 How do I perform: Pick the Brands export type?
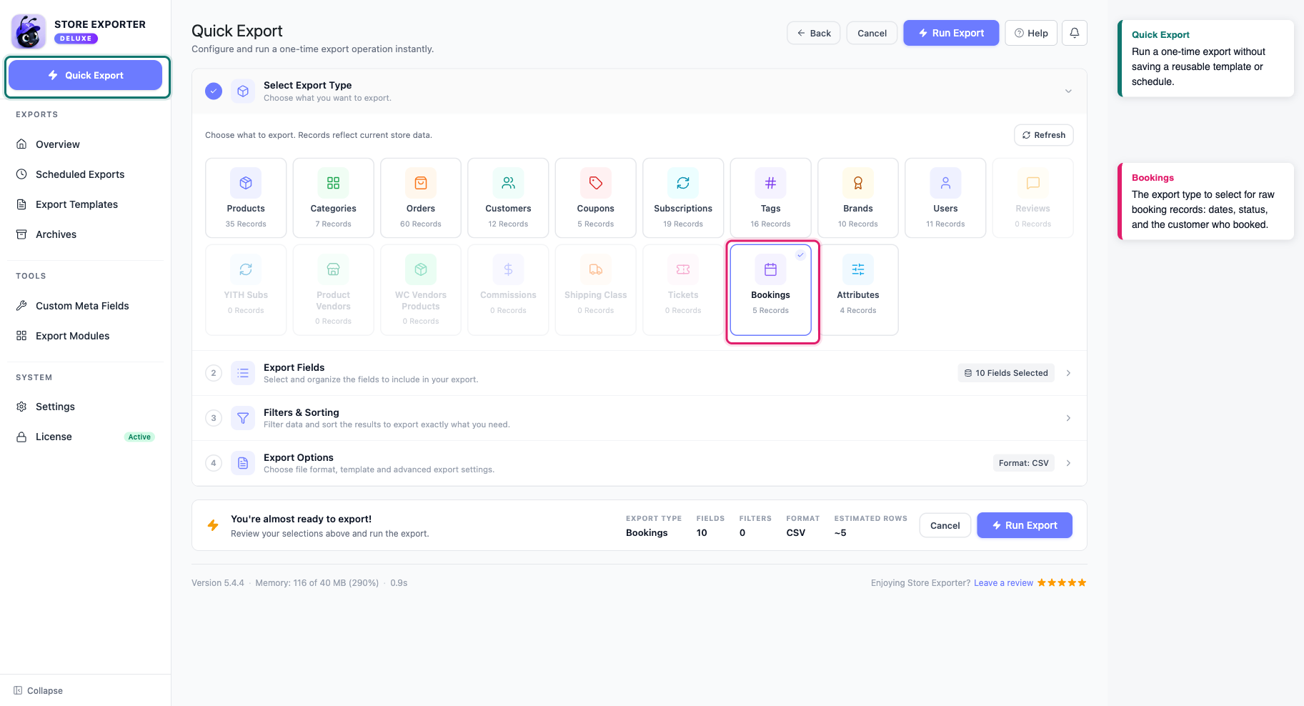(857, 198)
